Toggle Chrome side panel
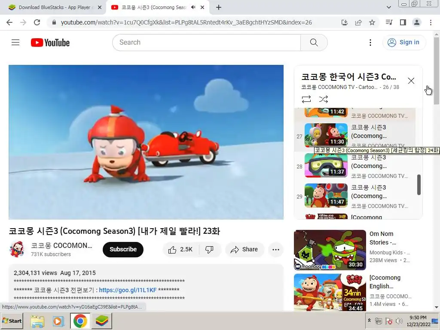 [x=403, y=22]
